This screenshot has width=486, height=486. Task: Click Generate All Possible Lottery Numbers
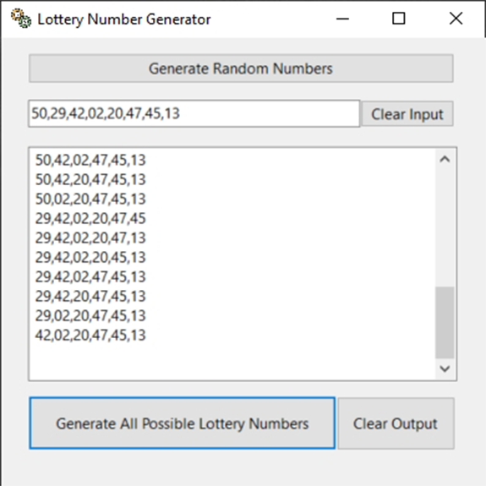tap(183, 423)
